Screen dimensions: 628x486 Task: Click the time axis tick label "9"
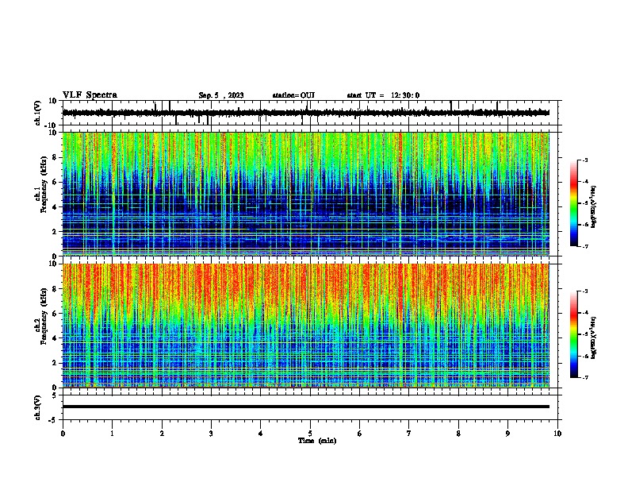(x=507, y=434)
